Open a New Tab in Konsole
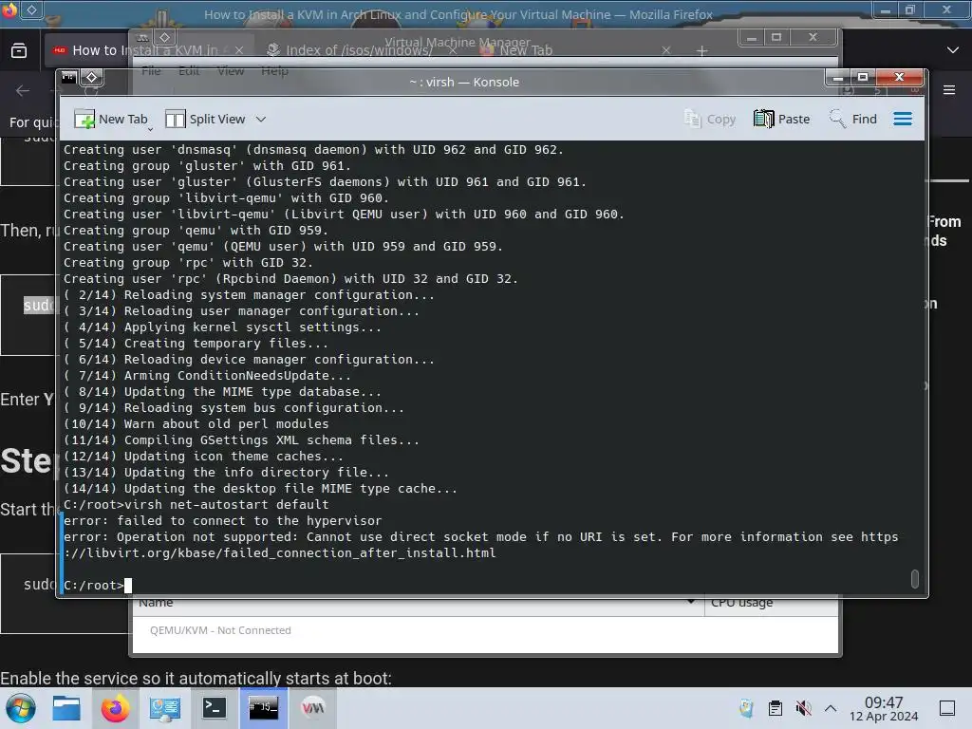This screenshot has height=729, width=972. click(112, 119)
